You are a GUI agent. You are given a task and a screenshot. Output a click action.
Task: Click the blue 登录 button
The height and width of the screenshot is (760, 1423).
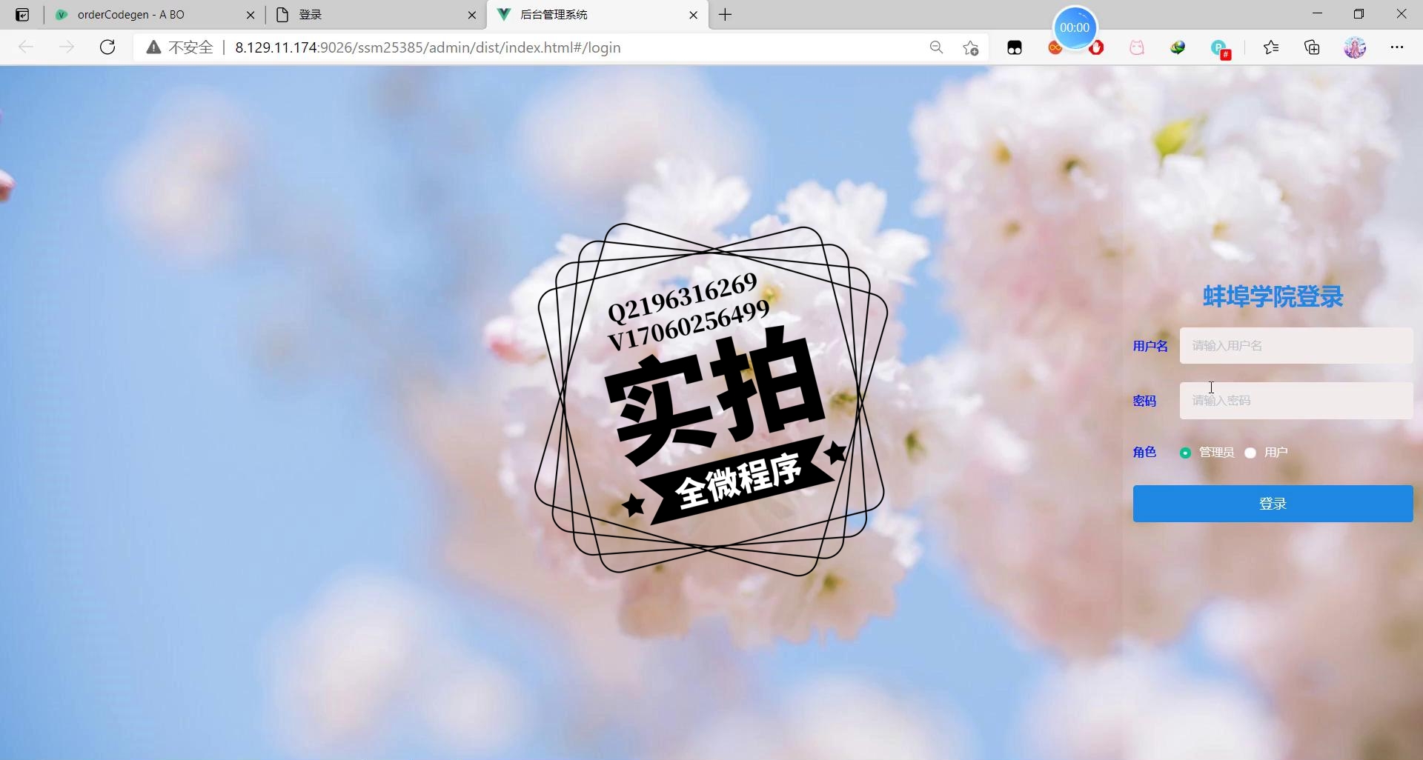[x=1273, y=504]
